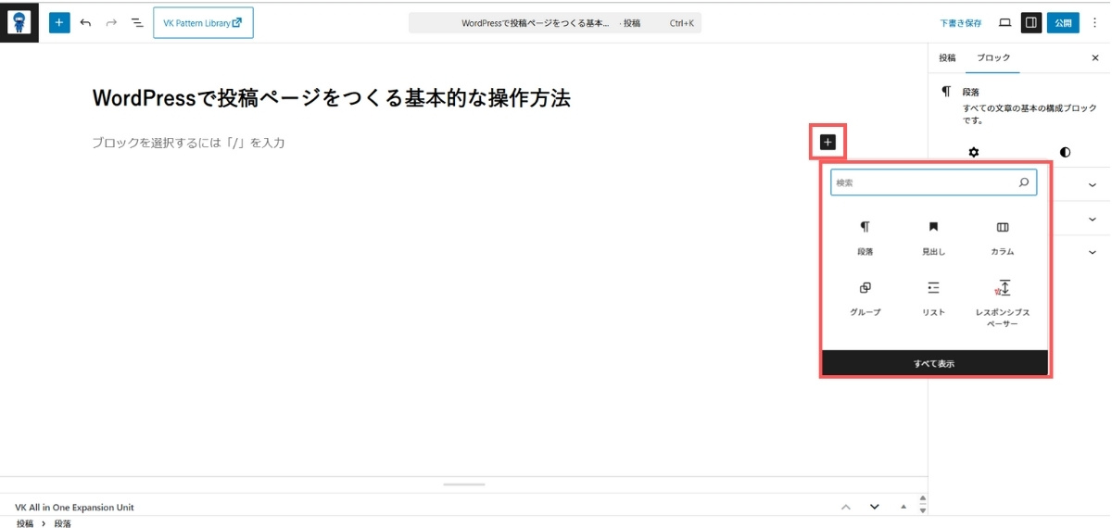The height and width of the screenshot is (528, 1112).
Task: Open the three-dot options menu
Action: (1094, 22)
